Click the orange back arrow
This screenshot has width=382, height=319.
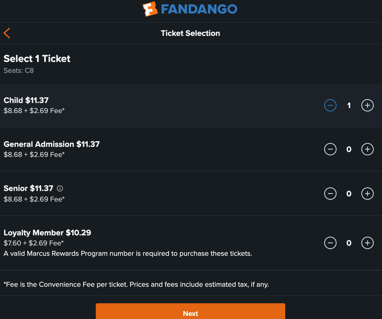(x=7, y=33)
